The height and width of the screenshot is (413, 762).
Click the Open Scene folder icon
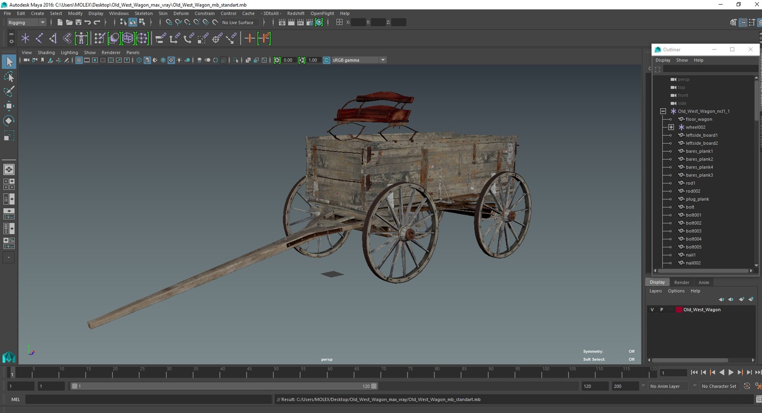point(69,23)
